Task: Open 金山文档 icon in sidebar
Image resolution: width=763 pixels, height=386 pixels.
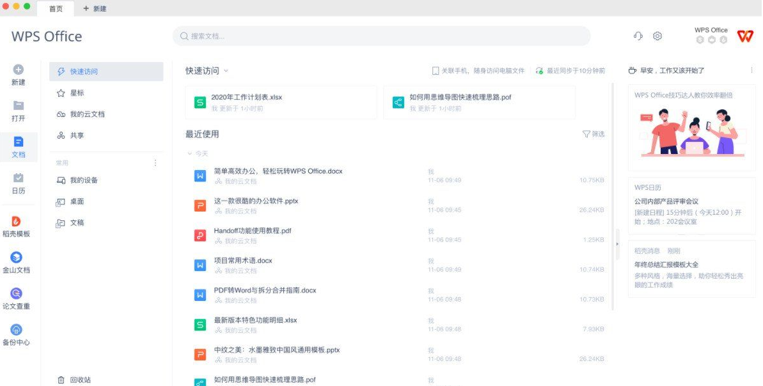Action: click(x=17, y=257)
